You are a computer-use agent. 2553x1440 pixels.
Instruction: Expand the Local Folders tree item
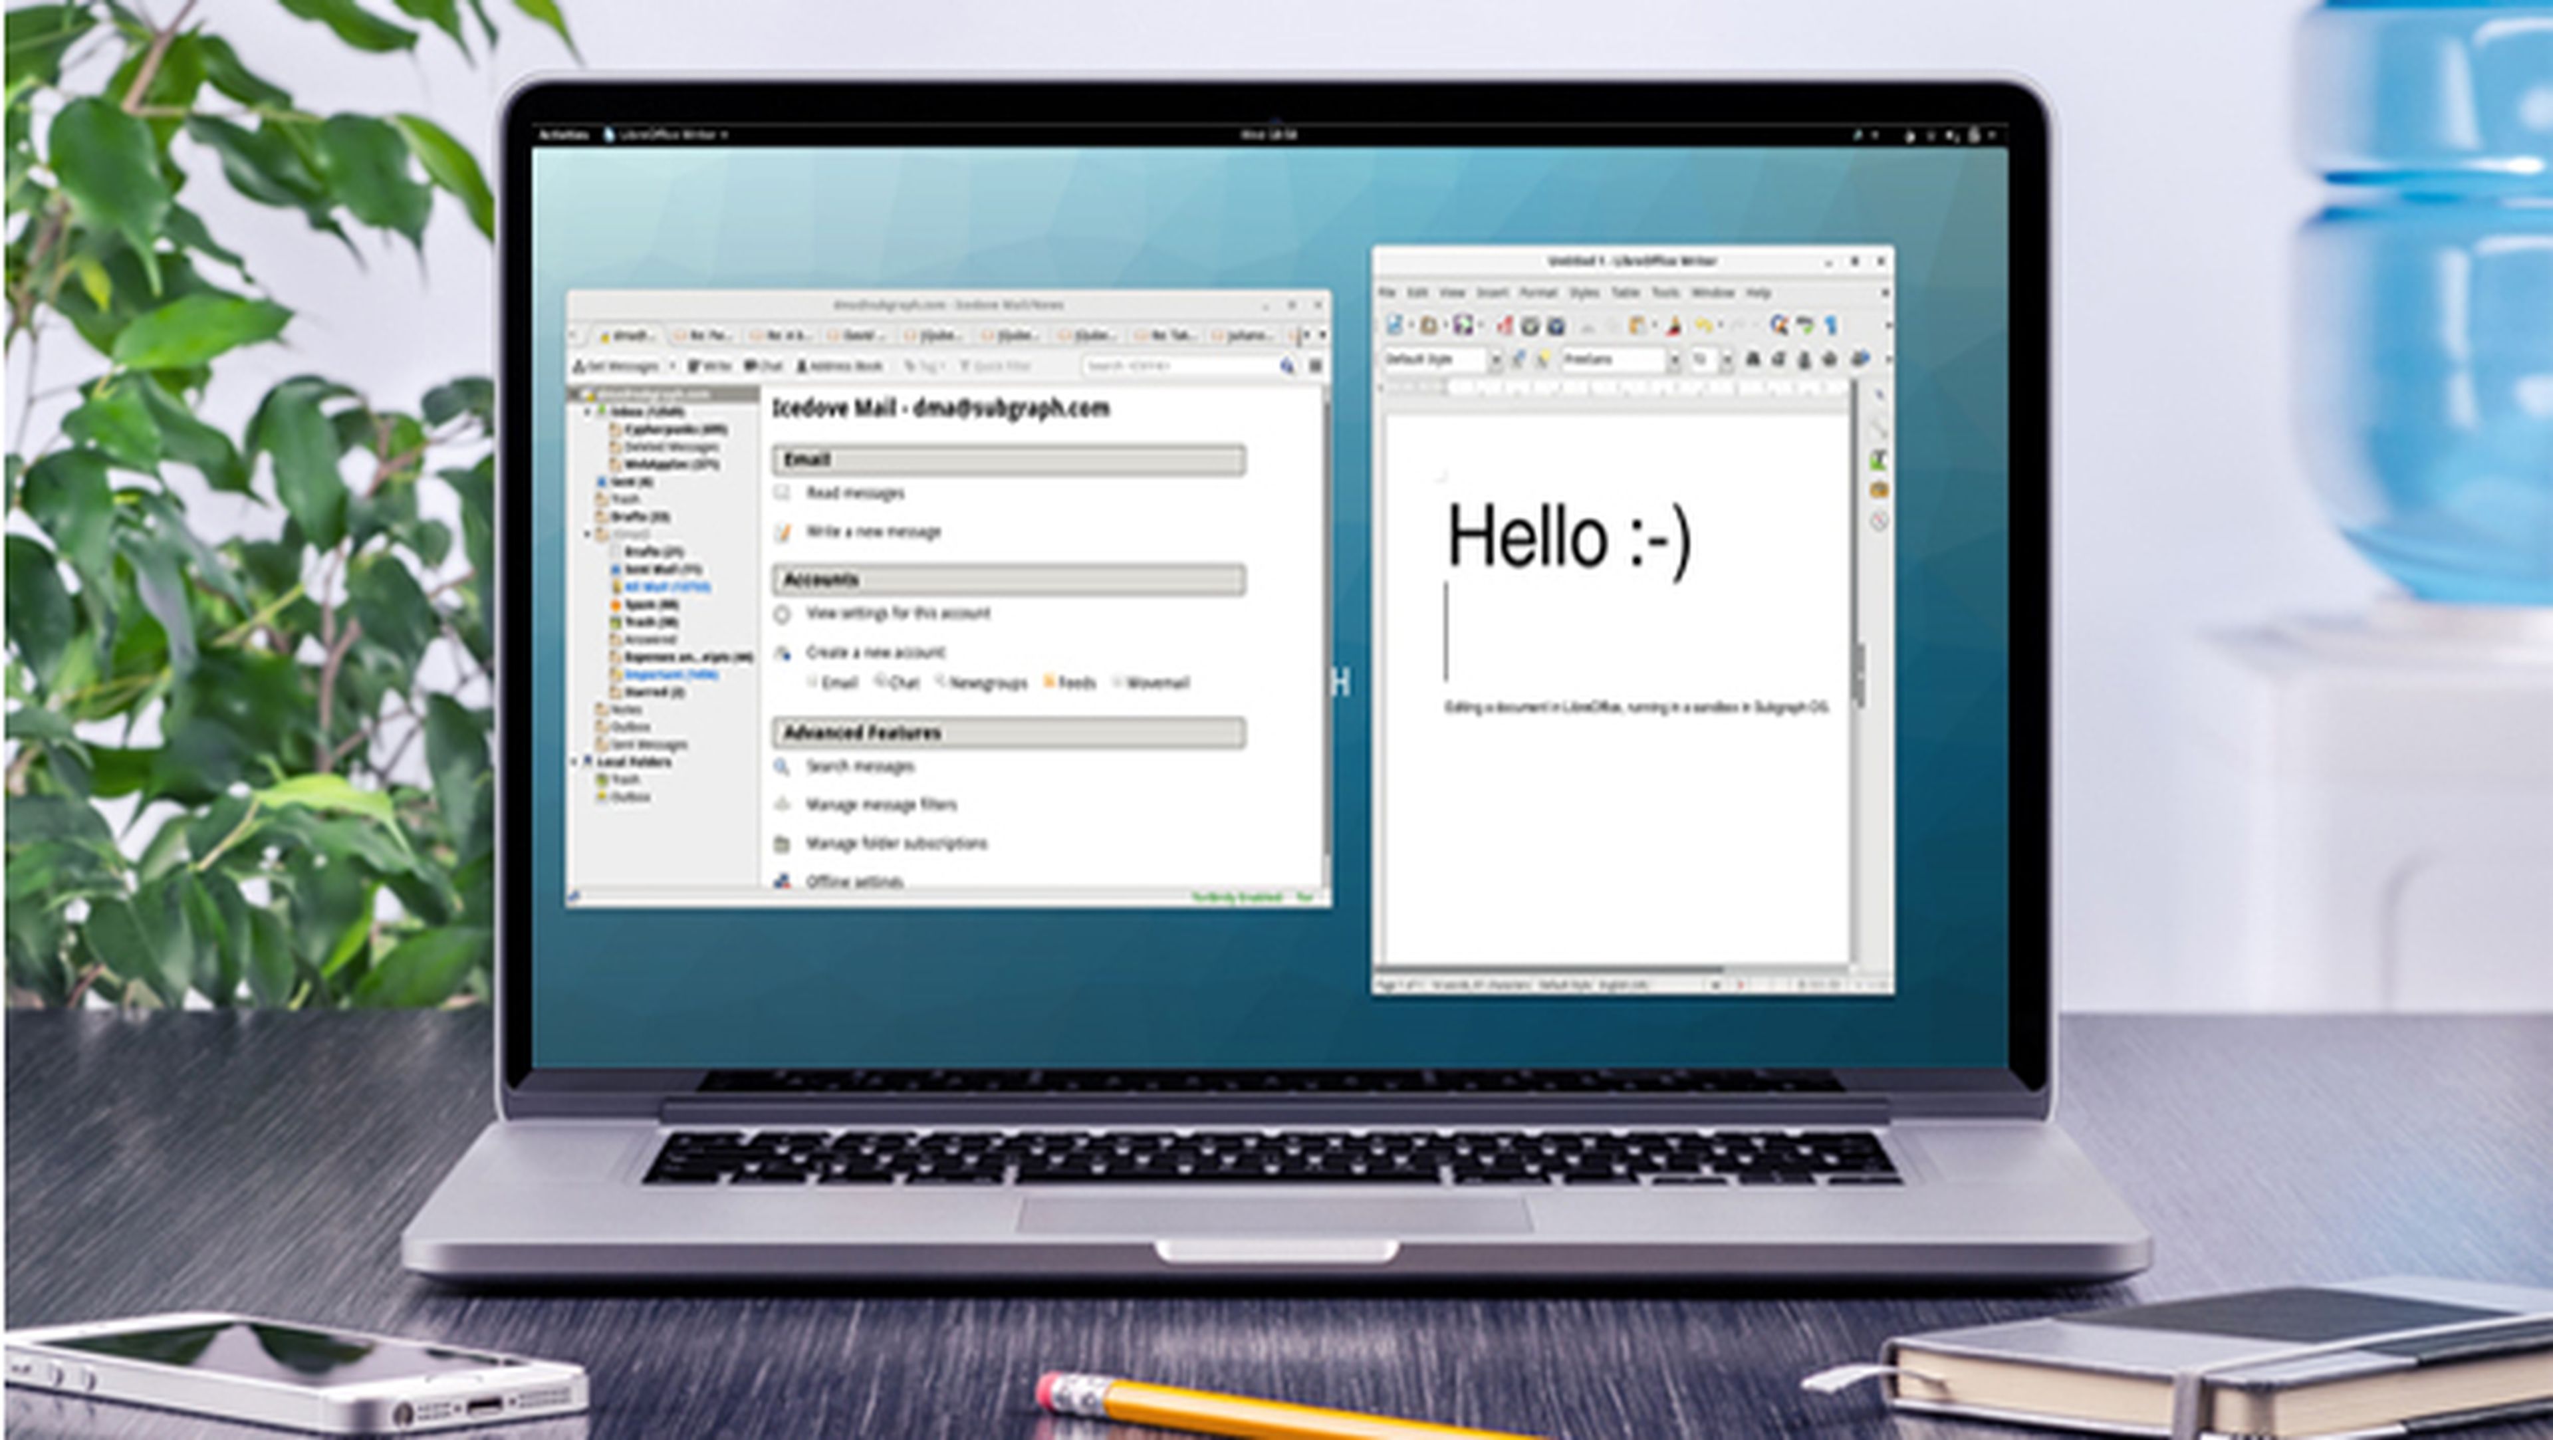[574, 762]
